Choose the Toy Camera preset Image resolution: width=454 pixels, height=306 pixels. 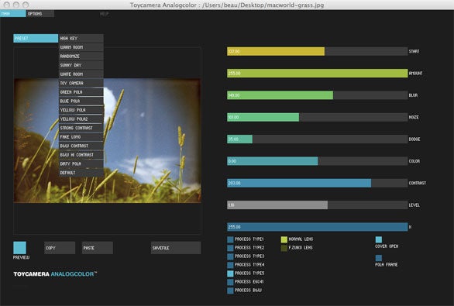pos(81,83)
